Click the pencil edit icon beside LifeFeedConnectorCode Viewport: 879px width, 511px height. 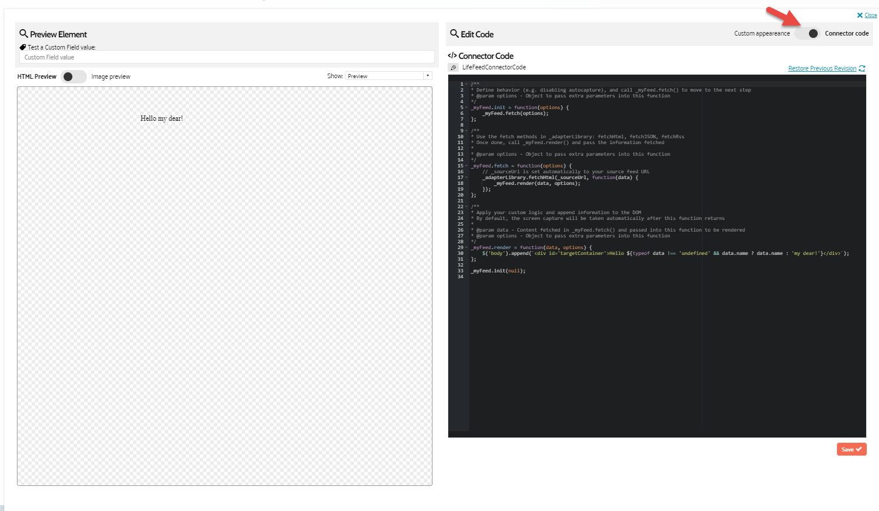(x=454, y=68)
